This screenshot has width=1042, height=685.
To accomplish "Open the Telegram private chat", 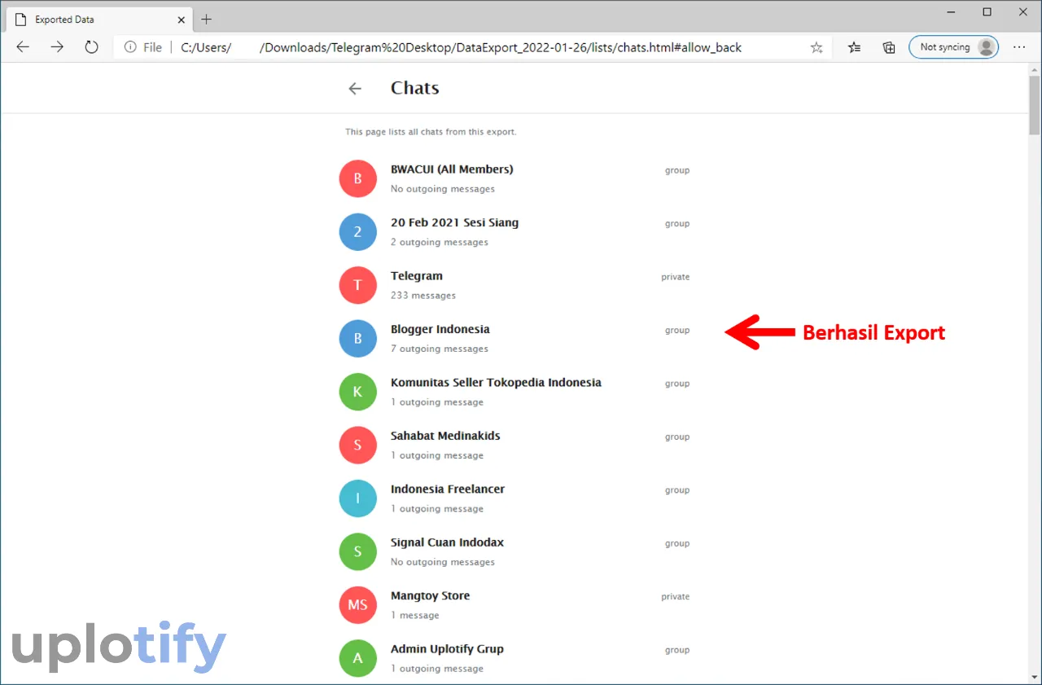I will [514, 285].
